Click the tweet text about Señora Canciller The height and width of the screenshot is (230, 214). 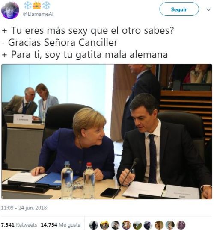pos(59,43)
